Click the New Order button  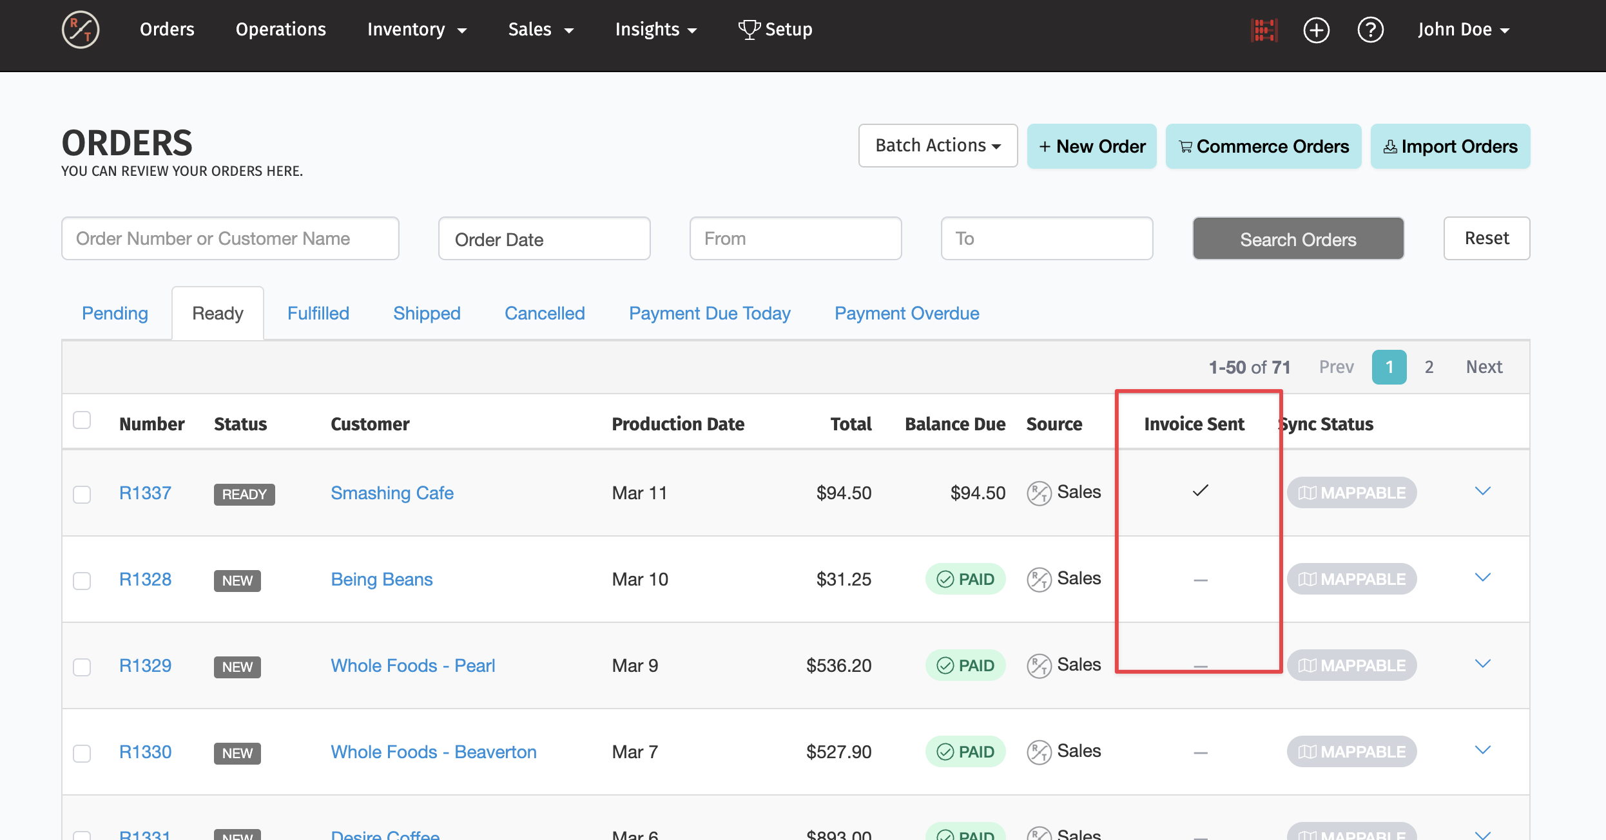click(1092, 146)
